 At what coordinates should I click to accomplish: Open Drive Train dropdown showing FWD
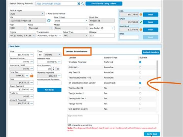click(x=75, y=35)
